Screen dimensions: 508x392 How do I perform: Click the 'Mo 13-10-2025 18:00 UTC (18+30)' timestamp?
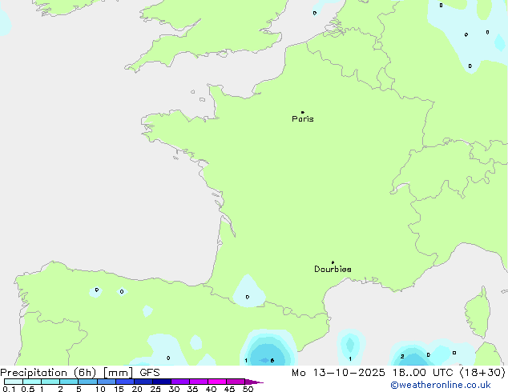(x=398, y=373)
